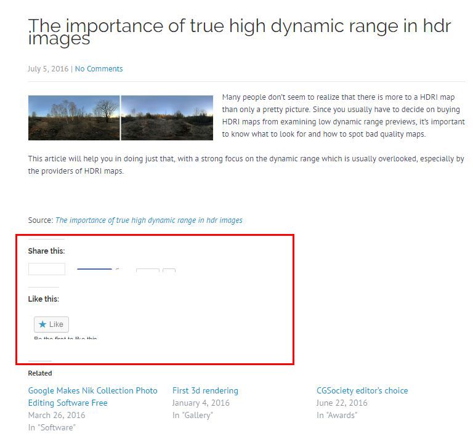Click the article title heading
Image resolution: width=473 pixels, height=439 pixels.
[x=240, y=32]
